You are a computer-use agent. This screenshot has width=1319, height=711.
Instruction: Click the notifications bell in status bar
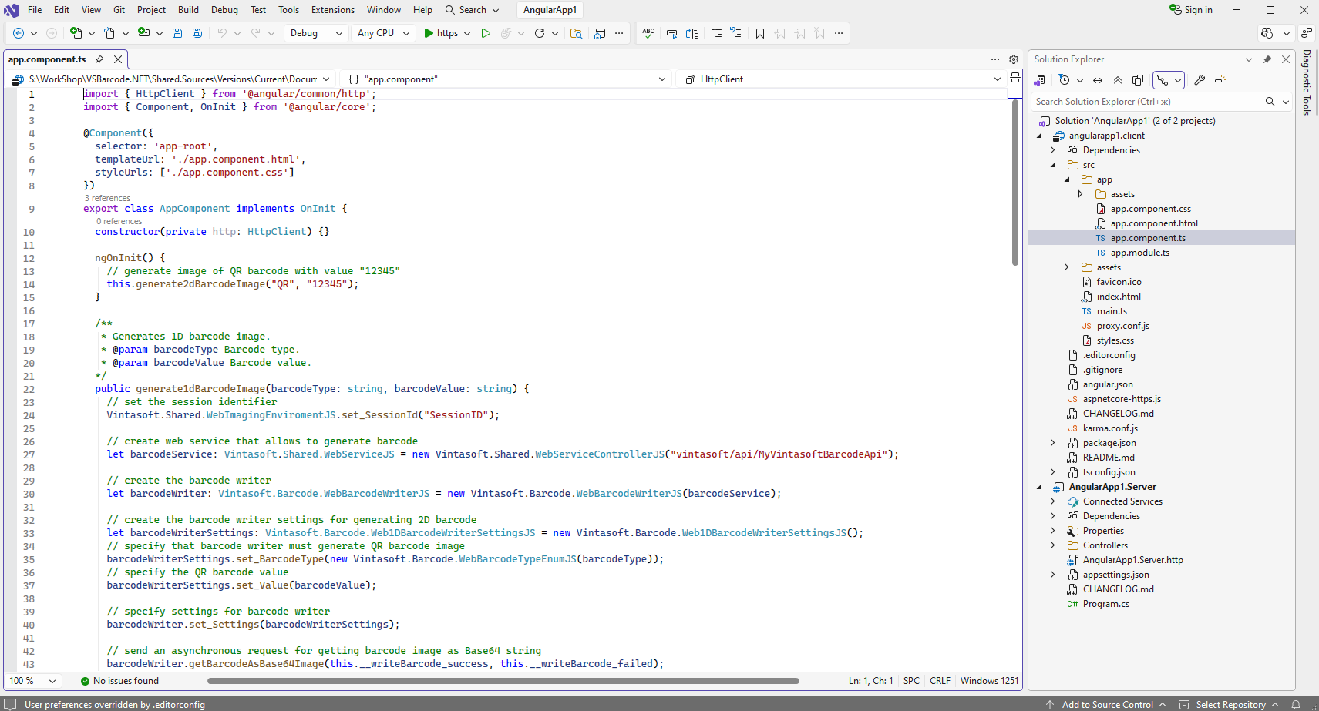[1296, 704]
